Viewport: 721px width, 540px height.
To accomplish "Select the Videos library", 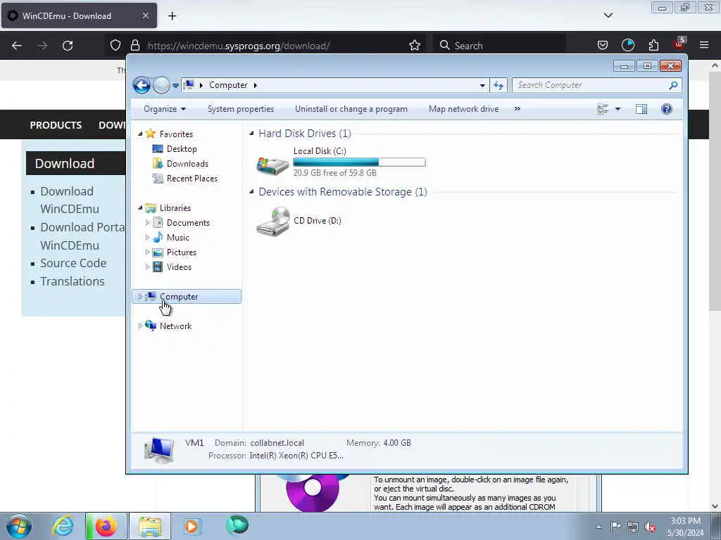I will [179, 266].
